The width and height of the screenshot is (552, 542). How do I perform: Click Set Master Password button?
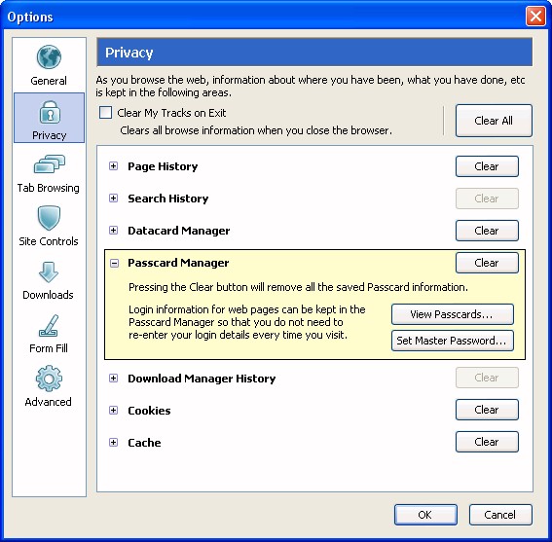coord(453,341)
